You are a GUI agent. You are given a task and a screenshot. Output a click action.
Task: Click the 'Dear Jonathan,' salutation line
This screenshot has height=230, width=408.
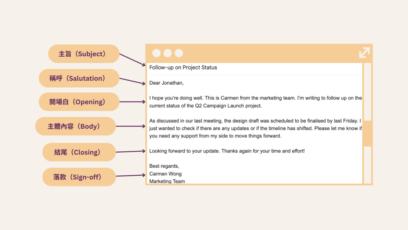pos(167,83)
